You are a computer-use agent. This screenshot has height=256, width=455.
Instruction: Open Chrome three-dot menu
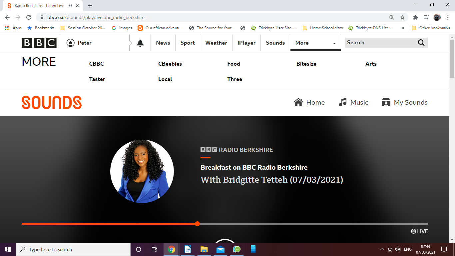pyautogui.click(x=448, y=17)
